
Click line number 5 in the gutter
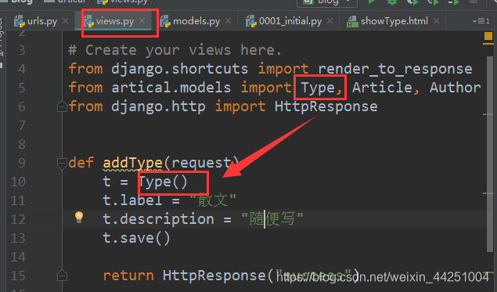22,88
